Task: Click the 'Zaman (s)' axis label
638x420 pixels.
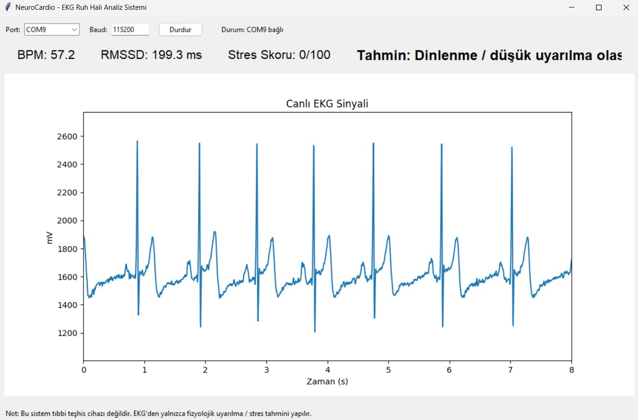Action: coord(327,381)
